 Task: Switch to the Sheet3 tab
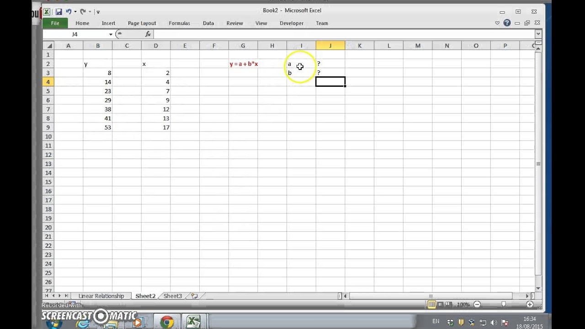tap(173, 296)
